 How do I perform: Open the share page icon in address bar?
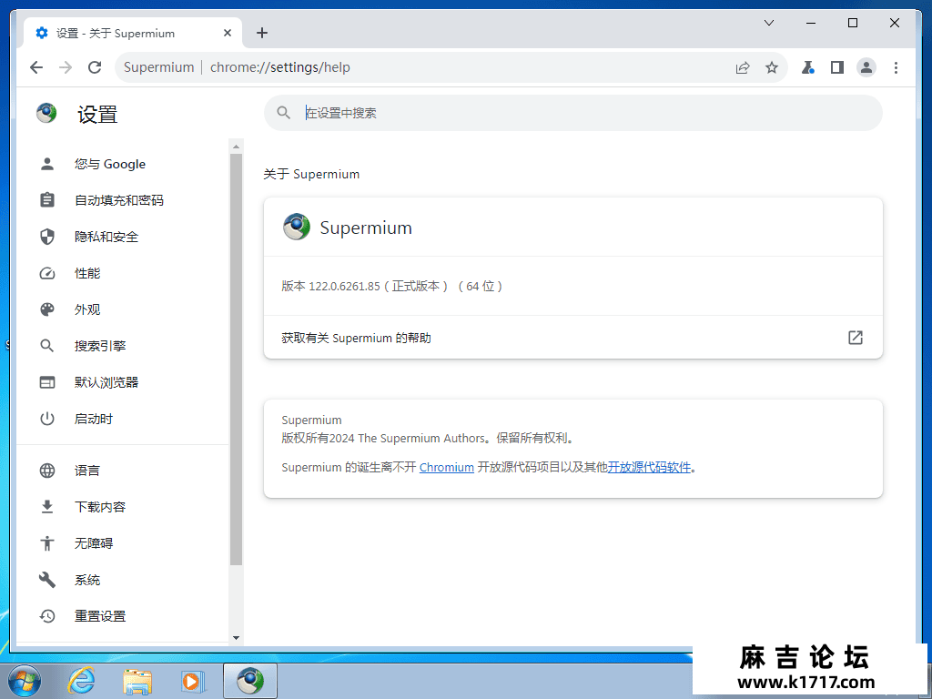(743, 67)
